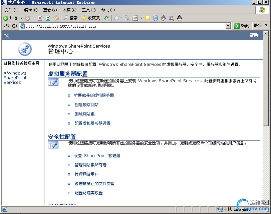Screen dimensions: 271x214
Task: Open the Mail dropdown arrow
Action: pyautogui.click(x=121, y=18)
